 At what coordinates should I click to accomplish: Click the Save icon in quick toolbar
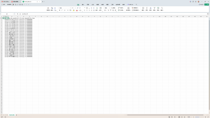click(16, 4)
